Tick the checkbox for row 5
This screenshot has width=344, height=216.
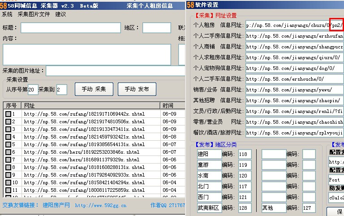(8, 145)
